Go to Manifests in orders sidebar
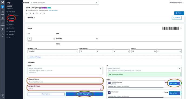 12,31
